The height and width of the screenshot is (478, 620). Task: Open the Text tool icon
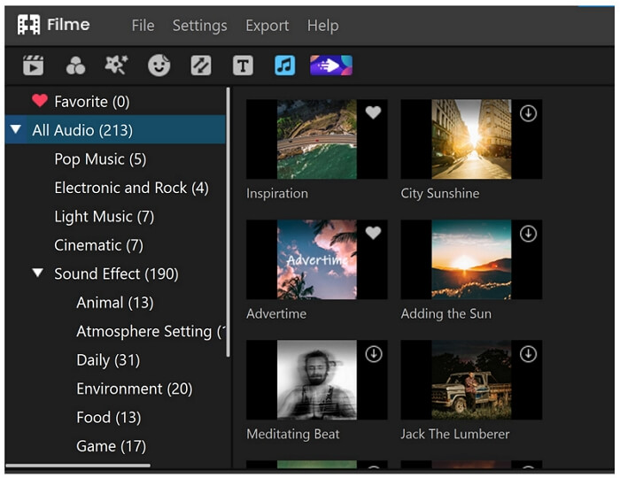(x=243, y=65)
